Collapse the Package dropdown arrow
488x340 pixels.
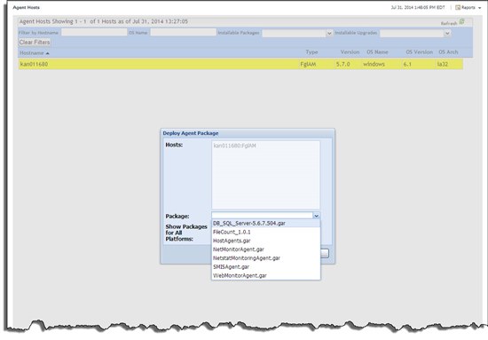[316, 216]
